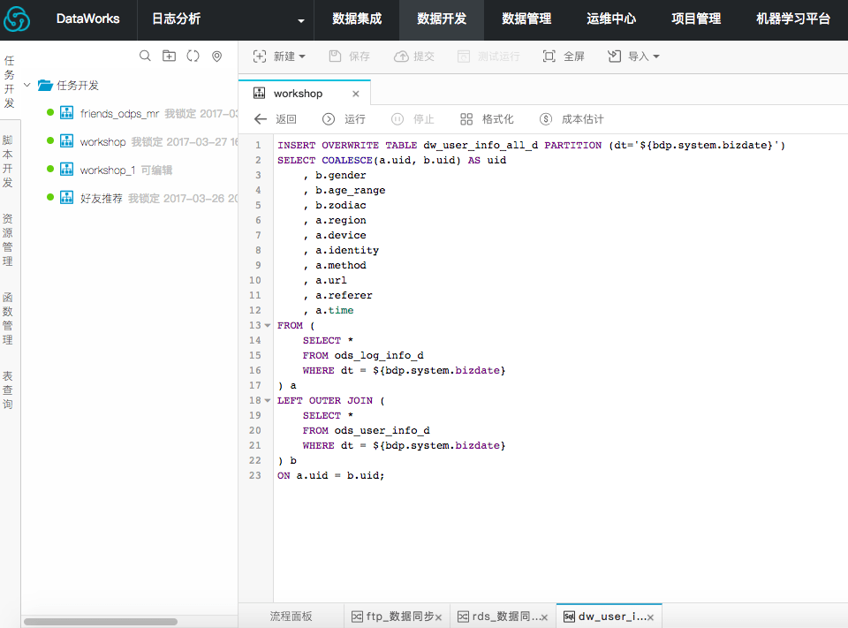Click the rds_数据同... sync tab icon
The width and height of the screenshot is (848, 628).
[x=464, y=617]
